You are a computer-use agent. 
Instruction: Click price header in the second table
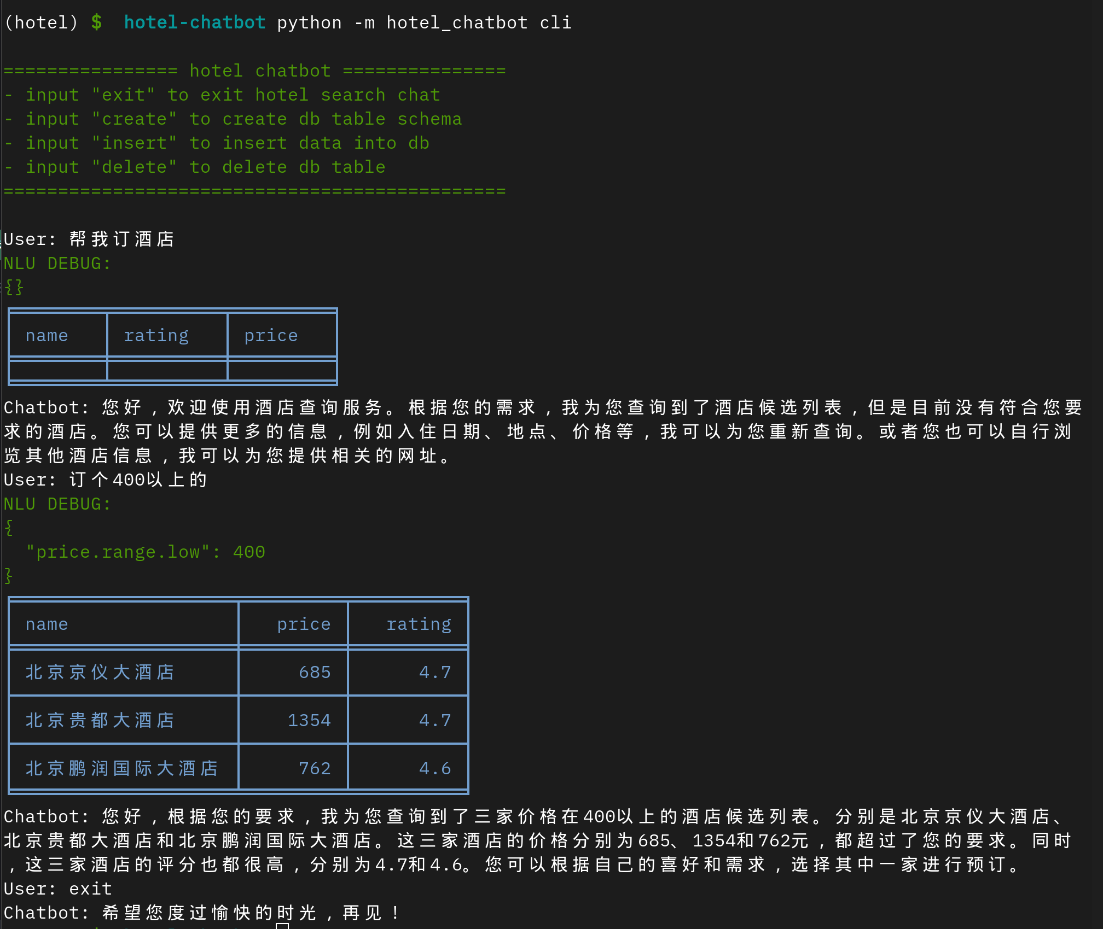tap(304, 624)
